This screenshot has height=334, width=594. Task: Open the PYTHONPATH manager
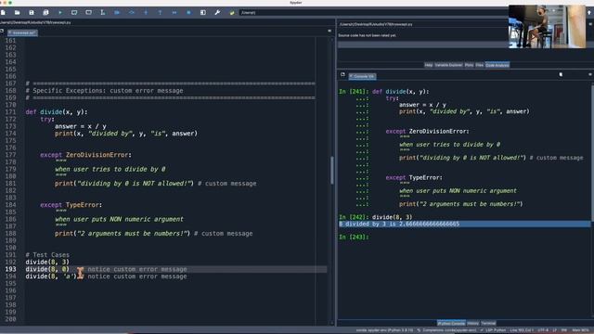click(232, 12)
